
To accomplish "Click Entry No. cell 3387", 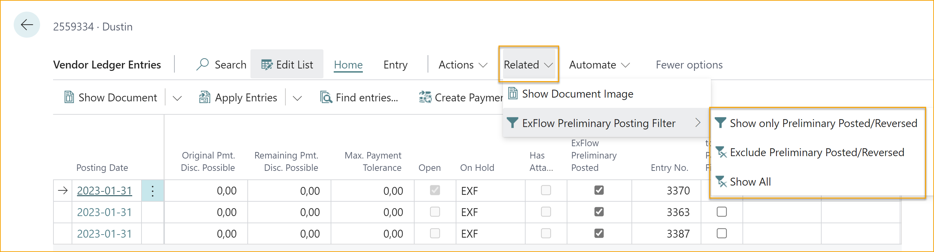I will click(666, 234).
